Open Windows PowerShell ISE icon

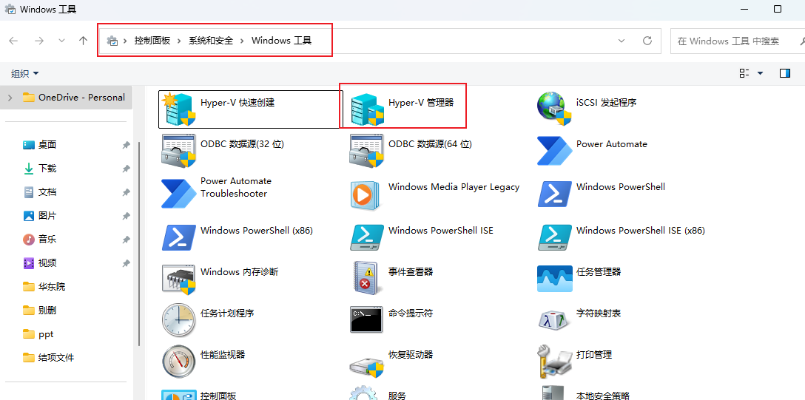point(366,237)
